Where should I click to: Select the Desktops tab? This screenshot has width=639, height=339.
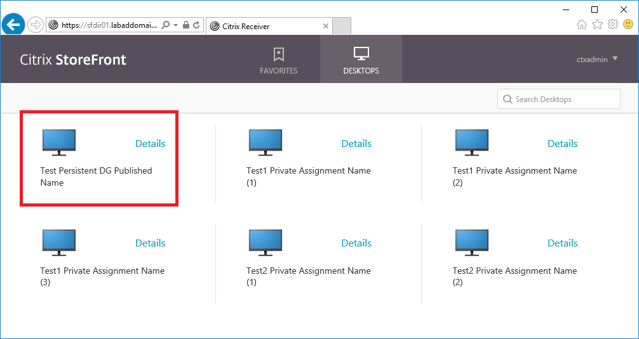(361, 60)
